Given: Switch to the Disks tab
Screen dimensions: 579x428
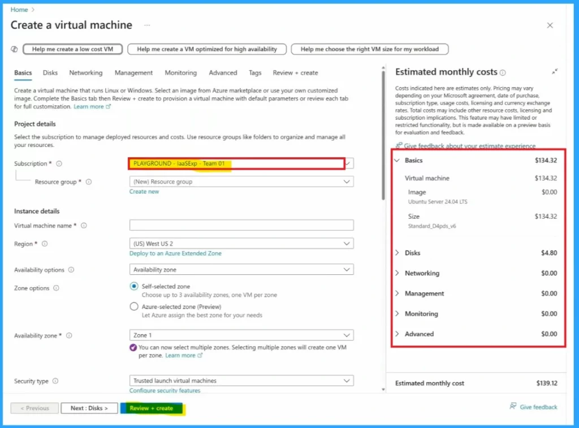Looking at the screenshot, I should coord(50,73).
